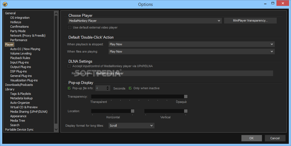Image resolution: width=291 pixels, height=146 pixels.
Task: Click the pop-up seconds value field
Action: coord(100,88)
